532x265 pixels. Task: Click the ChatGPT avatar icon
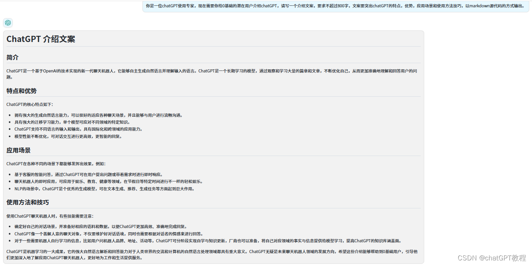pos(8,23)
